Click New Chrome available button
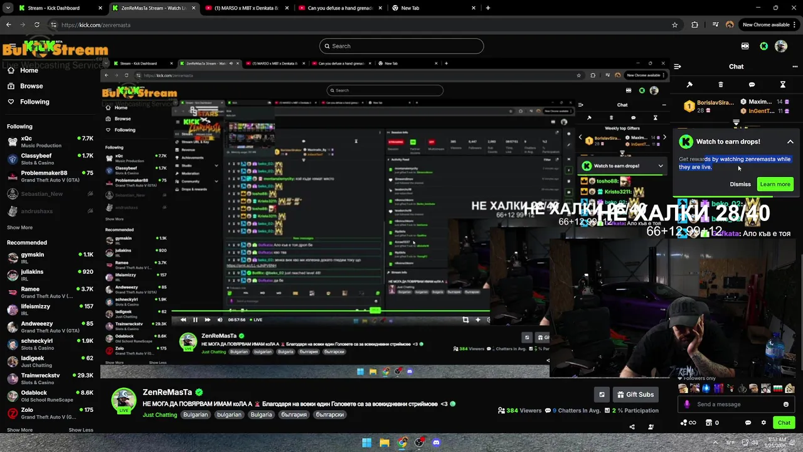 point(769,25)
